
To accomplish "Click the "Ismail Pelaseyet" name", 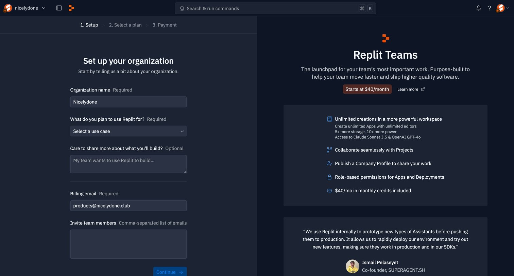I will click(x=380, y=262).
